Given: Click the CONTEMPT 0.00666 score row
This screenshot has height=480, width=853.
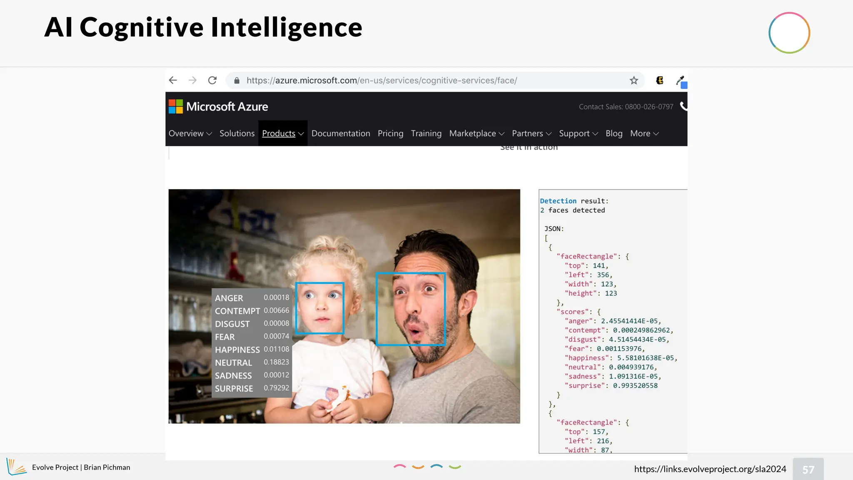Looking at the screenshot, I should (252, 311).
